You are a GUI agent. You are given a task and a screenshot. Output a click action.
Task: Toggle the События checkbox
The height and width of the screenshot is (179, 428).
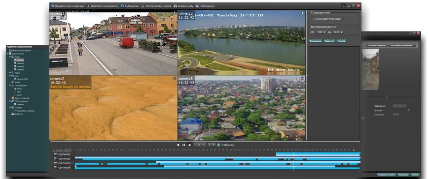[x=218, y=145]
